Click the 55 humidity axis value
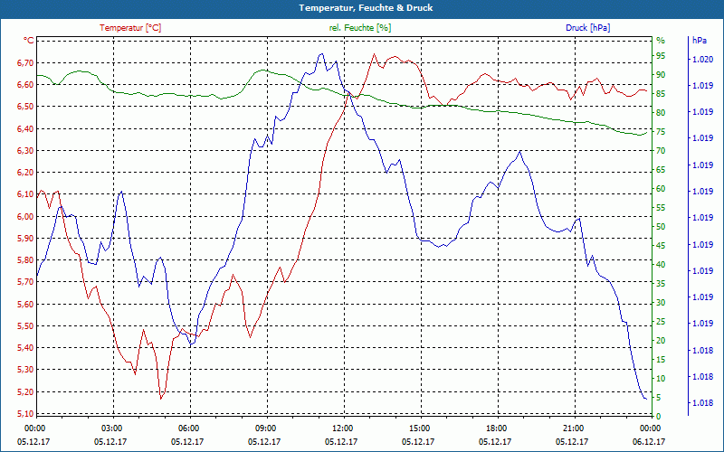The width and height of the screenshot is (724, 452). pos(661,208)
